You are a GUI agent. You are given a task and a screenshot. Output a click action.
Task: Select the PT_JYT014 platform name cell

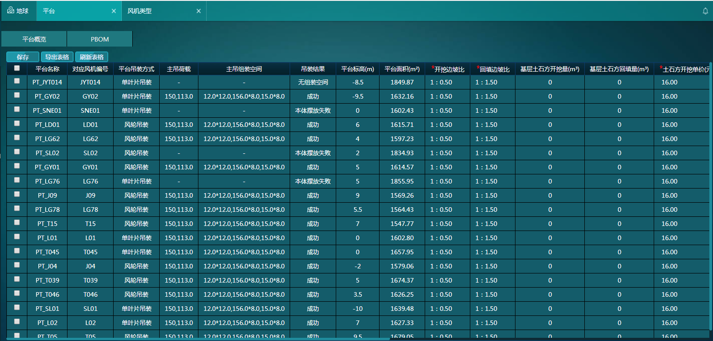pos(47,82)
